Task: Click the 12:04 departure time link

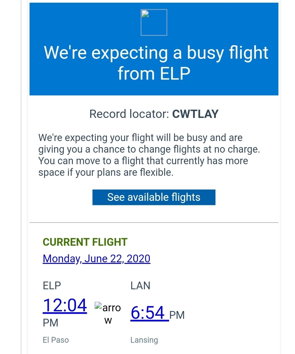Action: (x=65, y=305)
